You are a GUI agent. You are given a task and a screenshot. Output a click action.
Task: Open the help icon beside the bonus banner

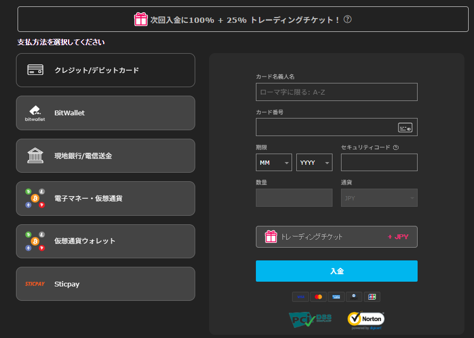[x=347, y=20]
